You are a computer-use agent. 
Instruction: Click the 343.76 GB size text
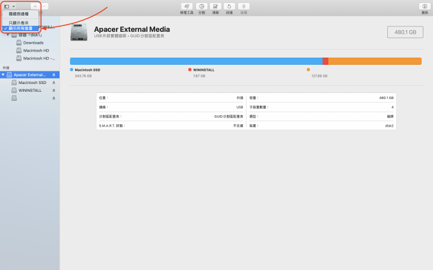tap(83, 76)
